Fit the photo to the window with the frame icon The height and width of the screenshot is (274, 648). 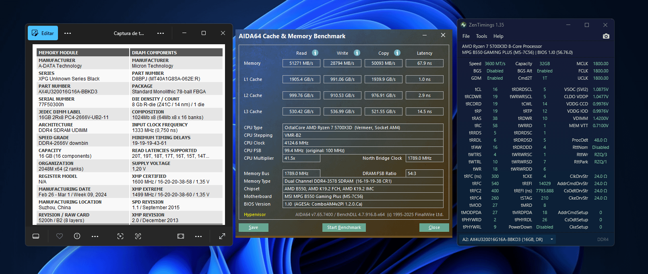pyautogui.click(x=181, y=236)
